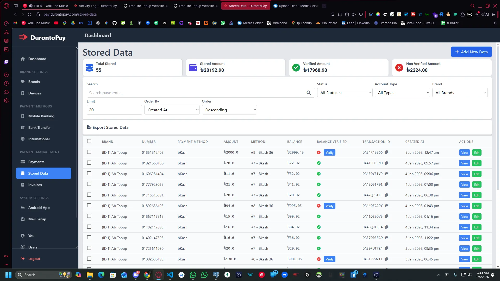Screen dimensions: 500x281
Task: Click the Export Stored Data icon
Action: (89, 127)
